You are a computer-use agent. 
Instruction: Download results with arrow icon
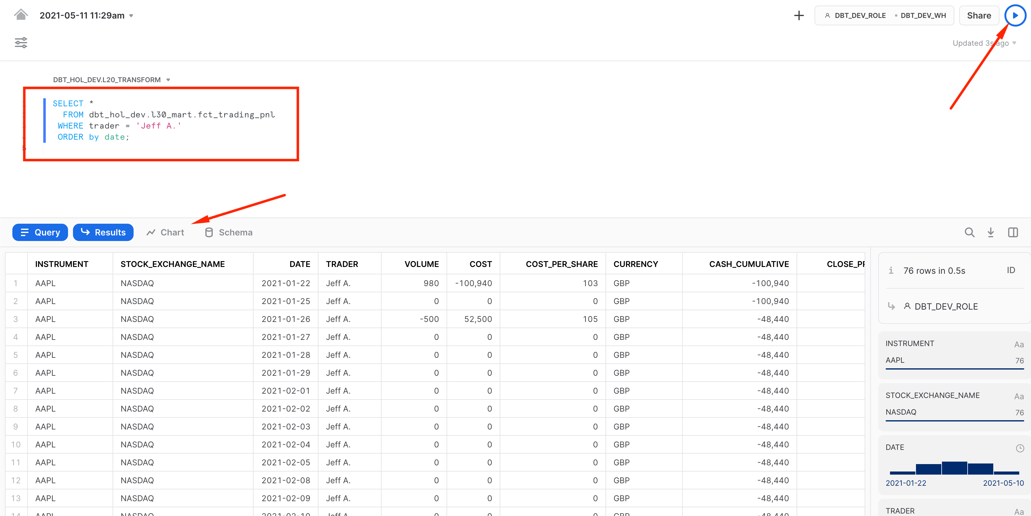coord(990,232)
